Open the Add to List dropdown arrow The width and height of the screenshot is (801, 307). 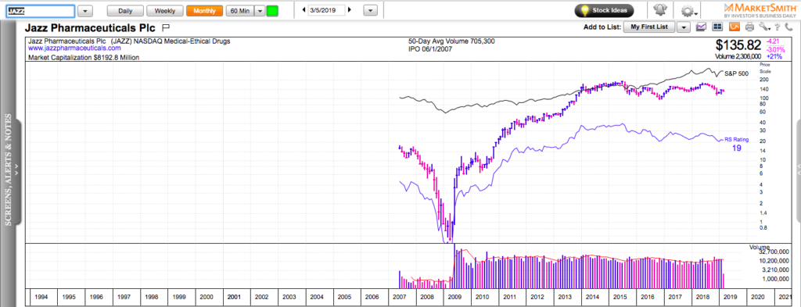tap(684, 27)
